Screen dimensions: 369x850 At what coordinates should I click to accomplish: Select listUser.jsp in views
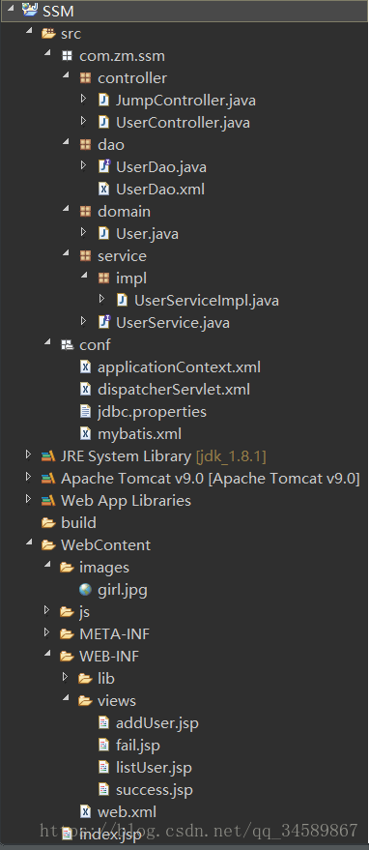pos(154,768)
